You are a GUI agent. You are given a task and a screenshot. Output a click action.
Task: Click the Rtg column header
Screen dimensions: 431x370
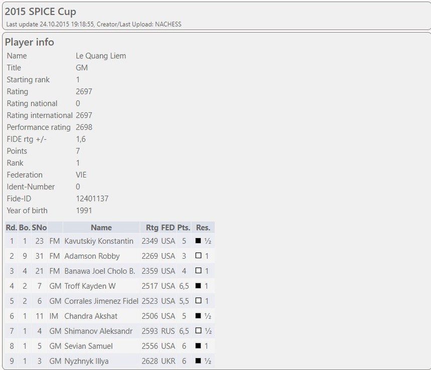tap(152, 228)
